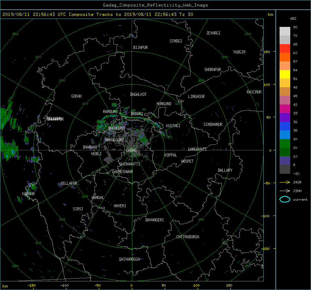This screenshot has width=311, height=290.
Task: Click the UTC Composite Tracks timestamp header
Action: 97,14
